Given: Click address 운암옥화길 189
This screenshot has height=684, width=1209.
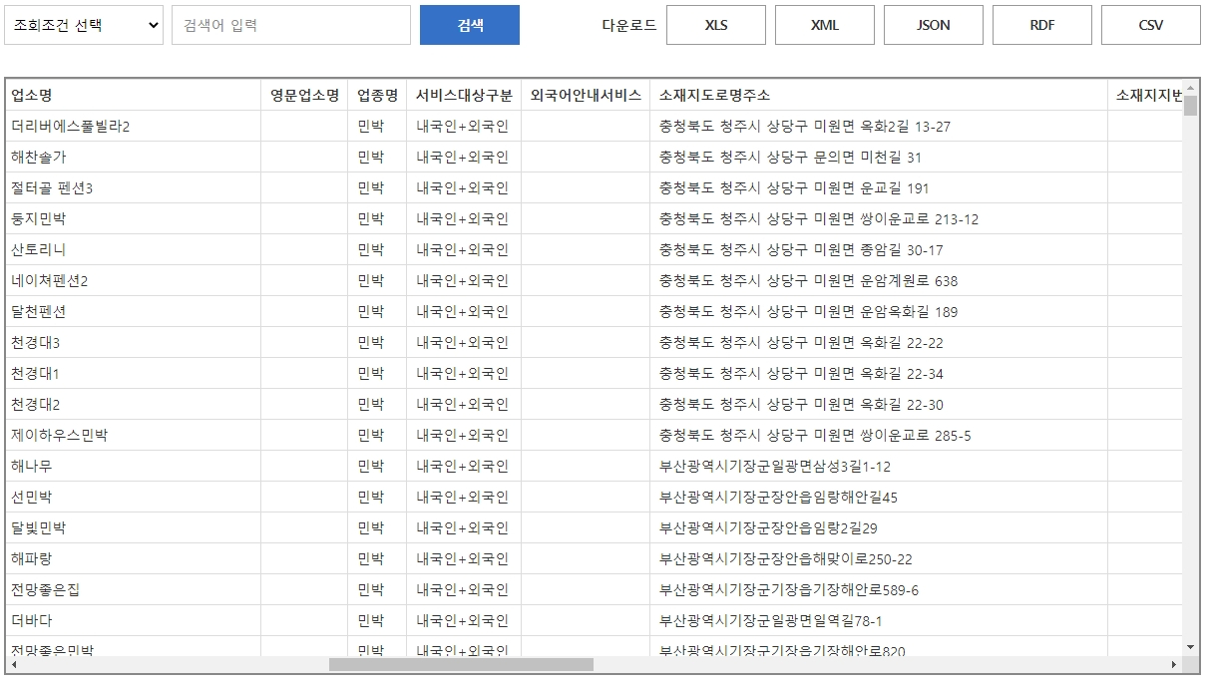Looking at the screenshot, I should pyautogui.click(x=909, y=311).
